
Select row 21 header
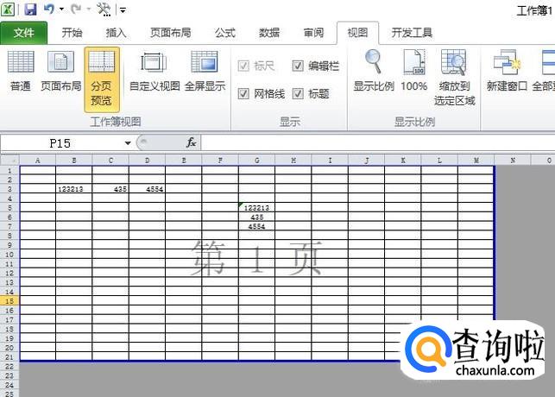(9, 357)
